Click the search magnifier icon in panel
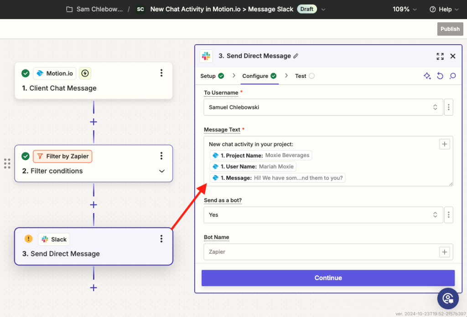 453,76
